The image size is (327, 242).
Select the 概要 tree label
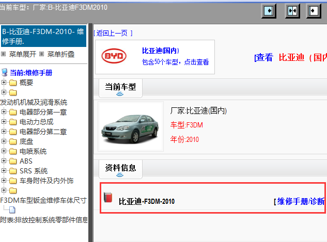[26, 83]
